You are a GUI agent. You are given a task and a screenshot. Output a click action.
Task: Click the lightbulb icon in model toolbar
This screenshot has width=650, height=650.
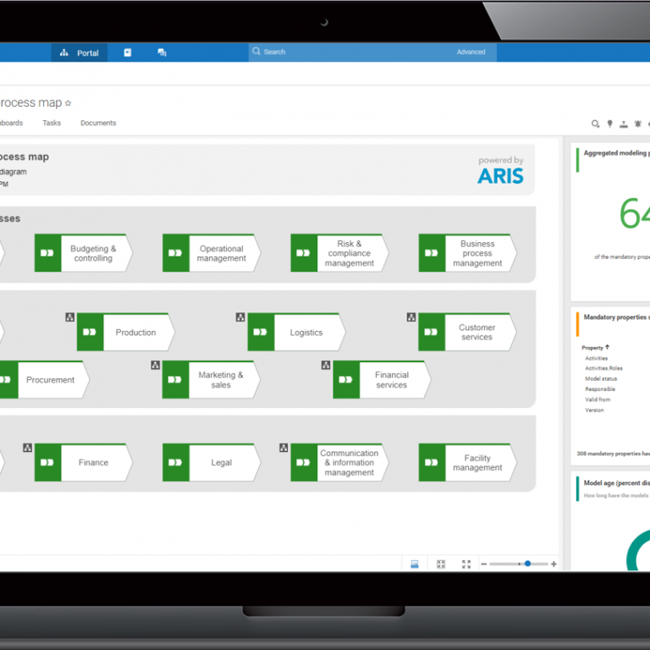point(609,124)
